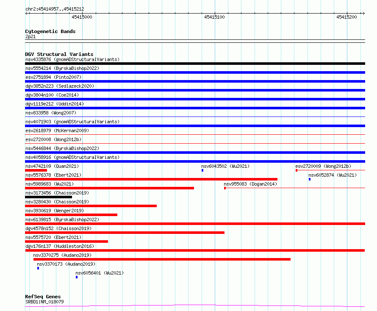Open the nsv3370275 Audano2019 label
The height and width of the screenshot is (311, 377).
(62, 255)
